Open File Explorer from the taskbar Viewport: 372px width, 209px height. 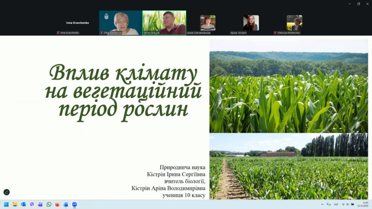15,204
